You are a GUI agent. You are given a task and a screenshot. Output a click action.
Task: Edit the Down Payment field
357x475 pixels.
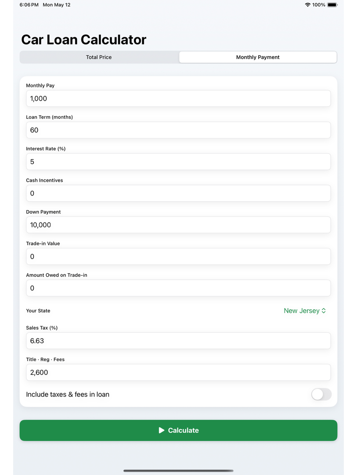coord(178,225)
